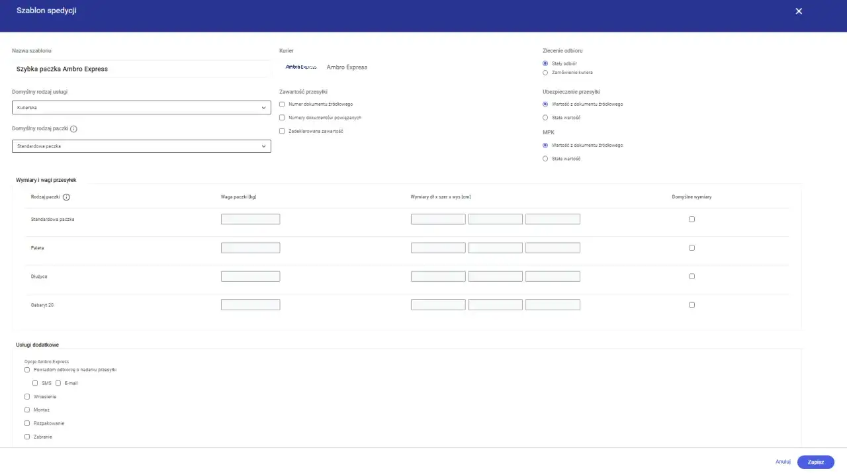Select Ubezpieczenie Stała wartość radio
This screenshot has height=473, width=847.
545,118
